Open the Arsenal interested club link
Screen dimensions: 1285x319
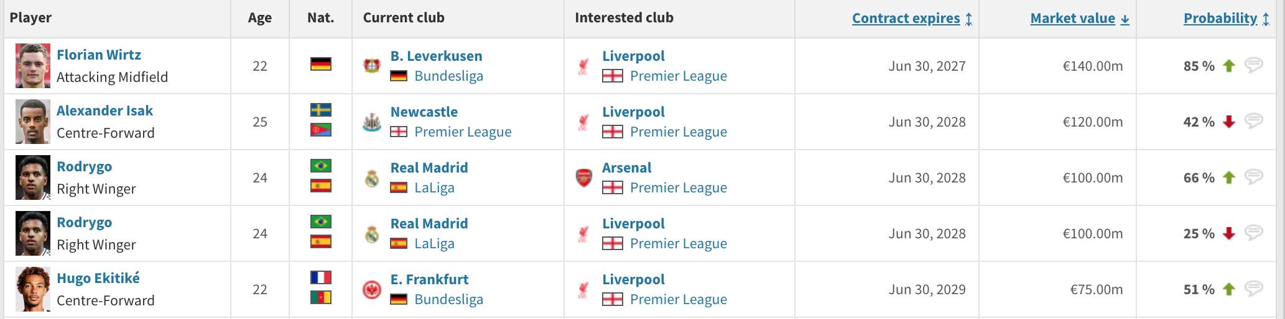626,168
